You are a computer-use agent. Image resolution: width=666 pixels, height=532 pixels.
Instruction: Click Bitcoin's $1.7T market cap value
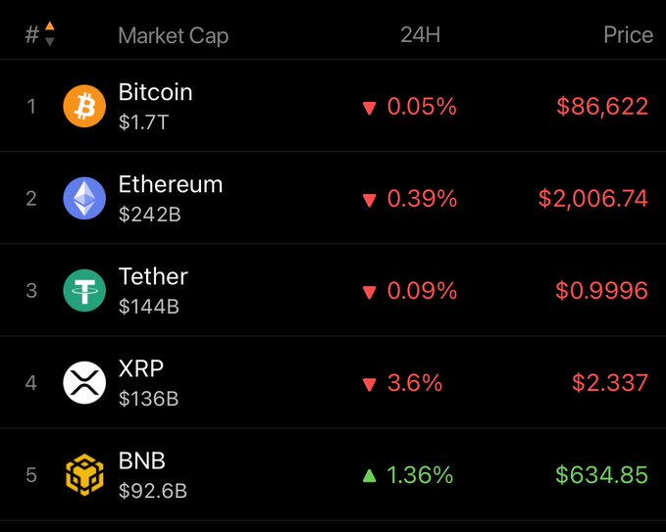click(x=143, y=122)
